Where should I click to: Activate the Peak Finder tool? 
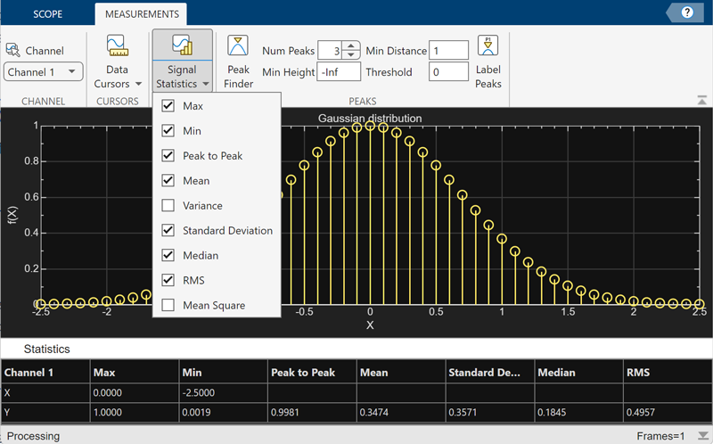pos(238,47)
